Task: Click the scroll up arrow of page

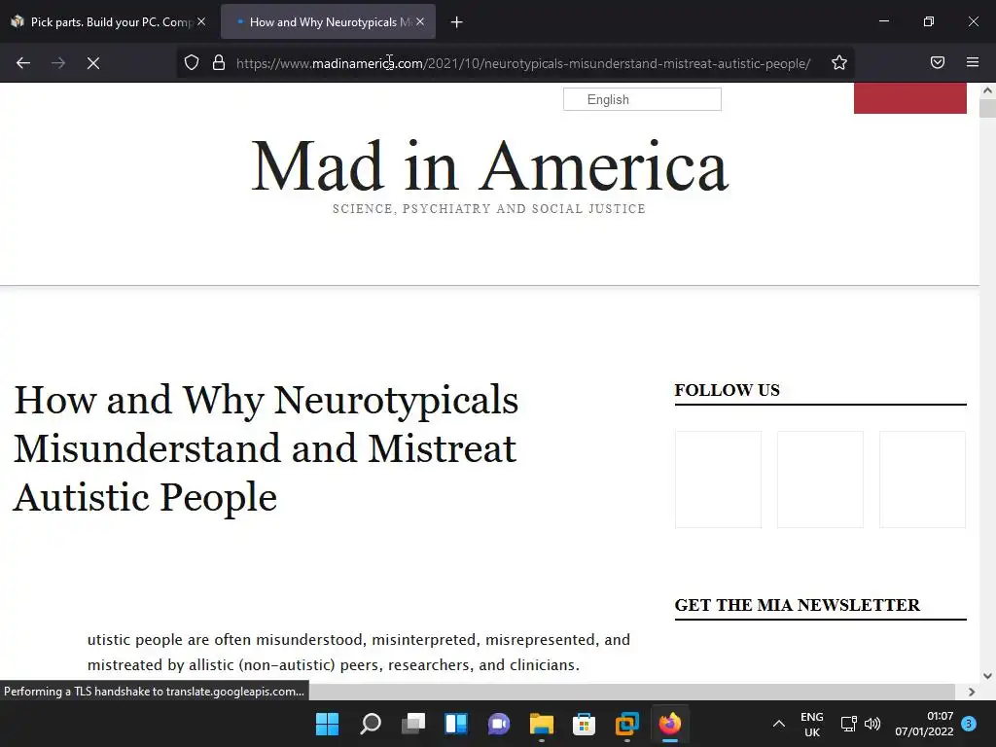Action: (x=987, y=90)
